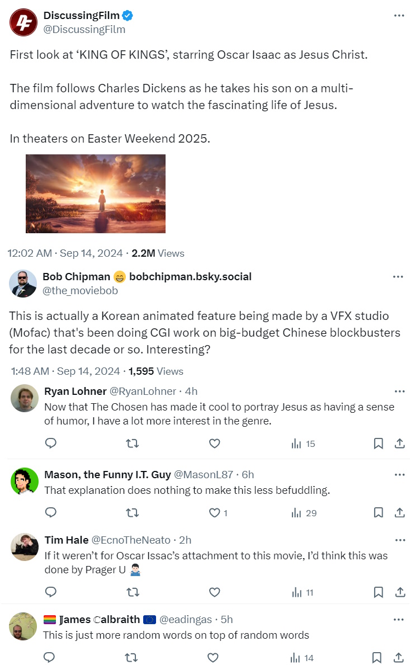Reply to Tim Hale's comment
Viewport: 410px width, 665px height.
pyautogui.click(x=50, y=592)
